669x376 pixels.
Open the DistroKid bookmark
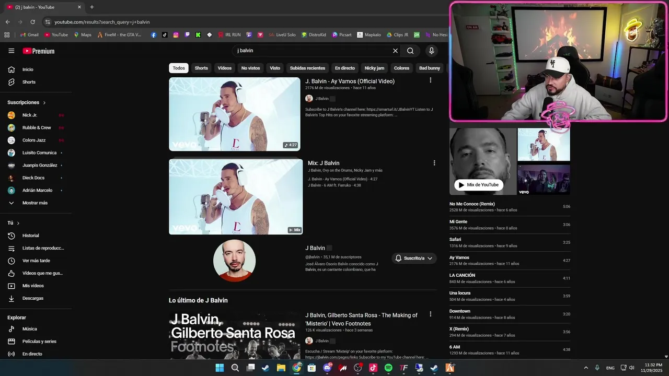314,35
